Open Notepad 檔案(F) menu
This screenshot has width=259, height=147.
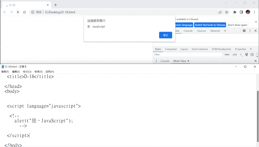[5, 71]
